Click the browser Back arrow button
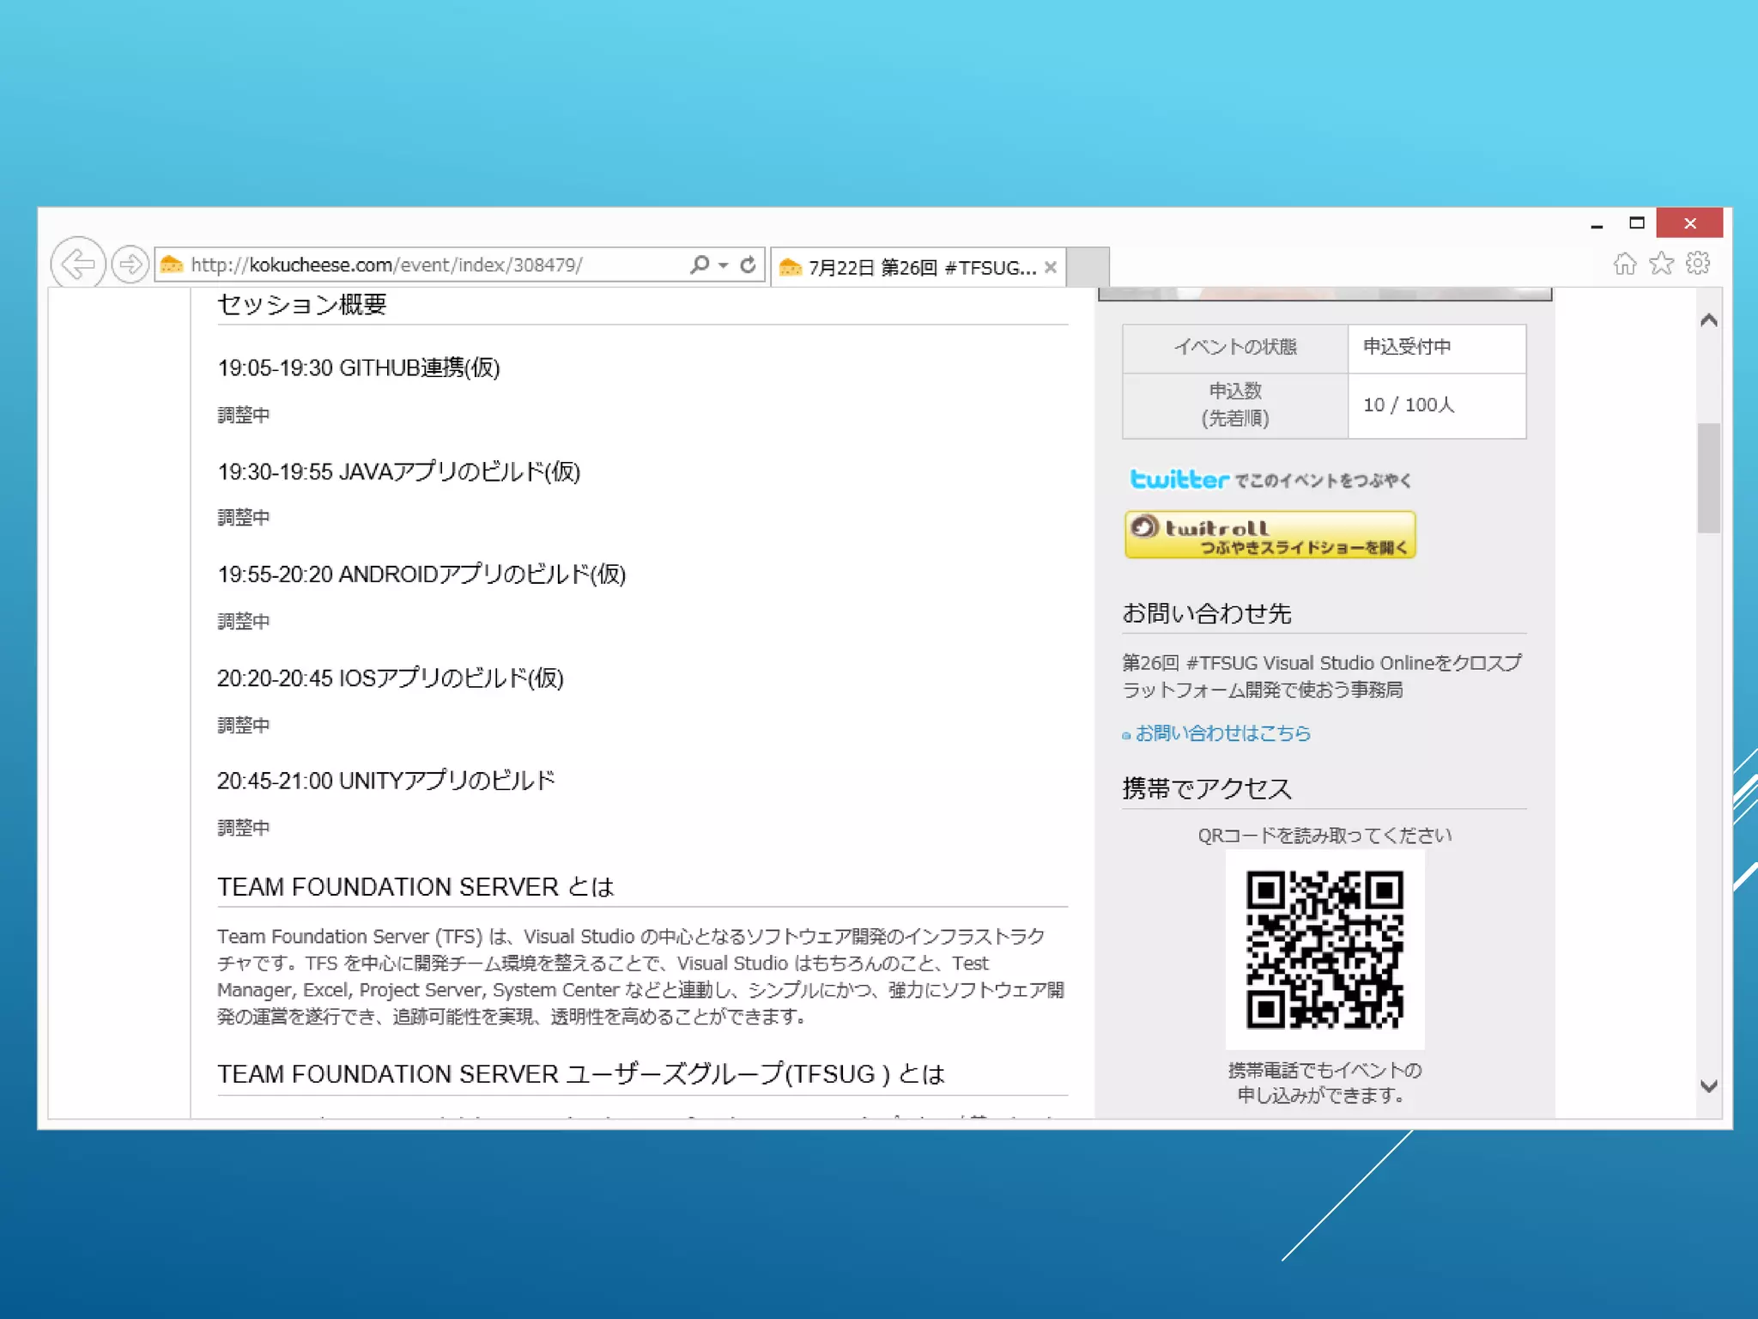This screenshot has width=1758, height=1319. pos(77,264)
